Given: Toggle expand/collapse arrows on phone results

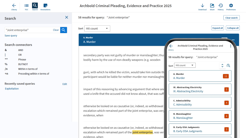Looking at the screenshot, I should tap(222, 66).
